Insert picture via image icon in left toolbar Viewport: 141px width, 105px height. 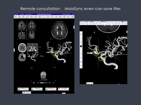point(31,17)
